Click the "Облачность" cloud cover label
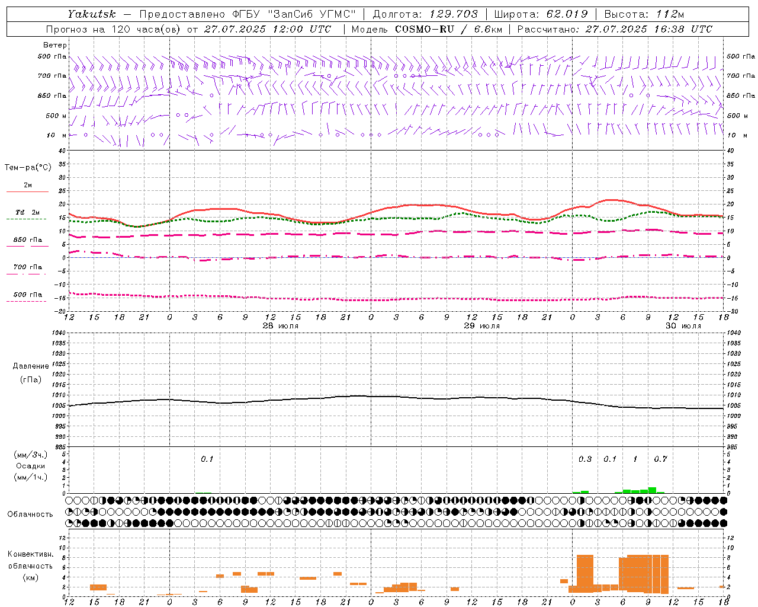This screenshot has width=758, height=607. pos(30,515)
